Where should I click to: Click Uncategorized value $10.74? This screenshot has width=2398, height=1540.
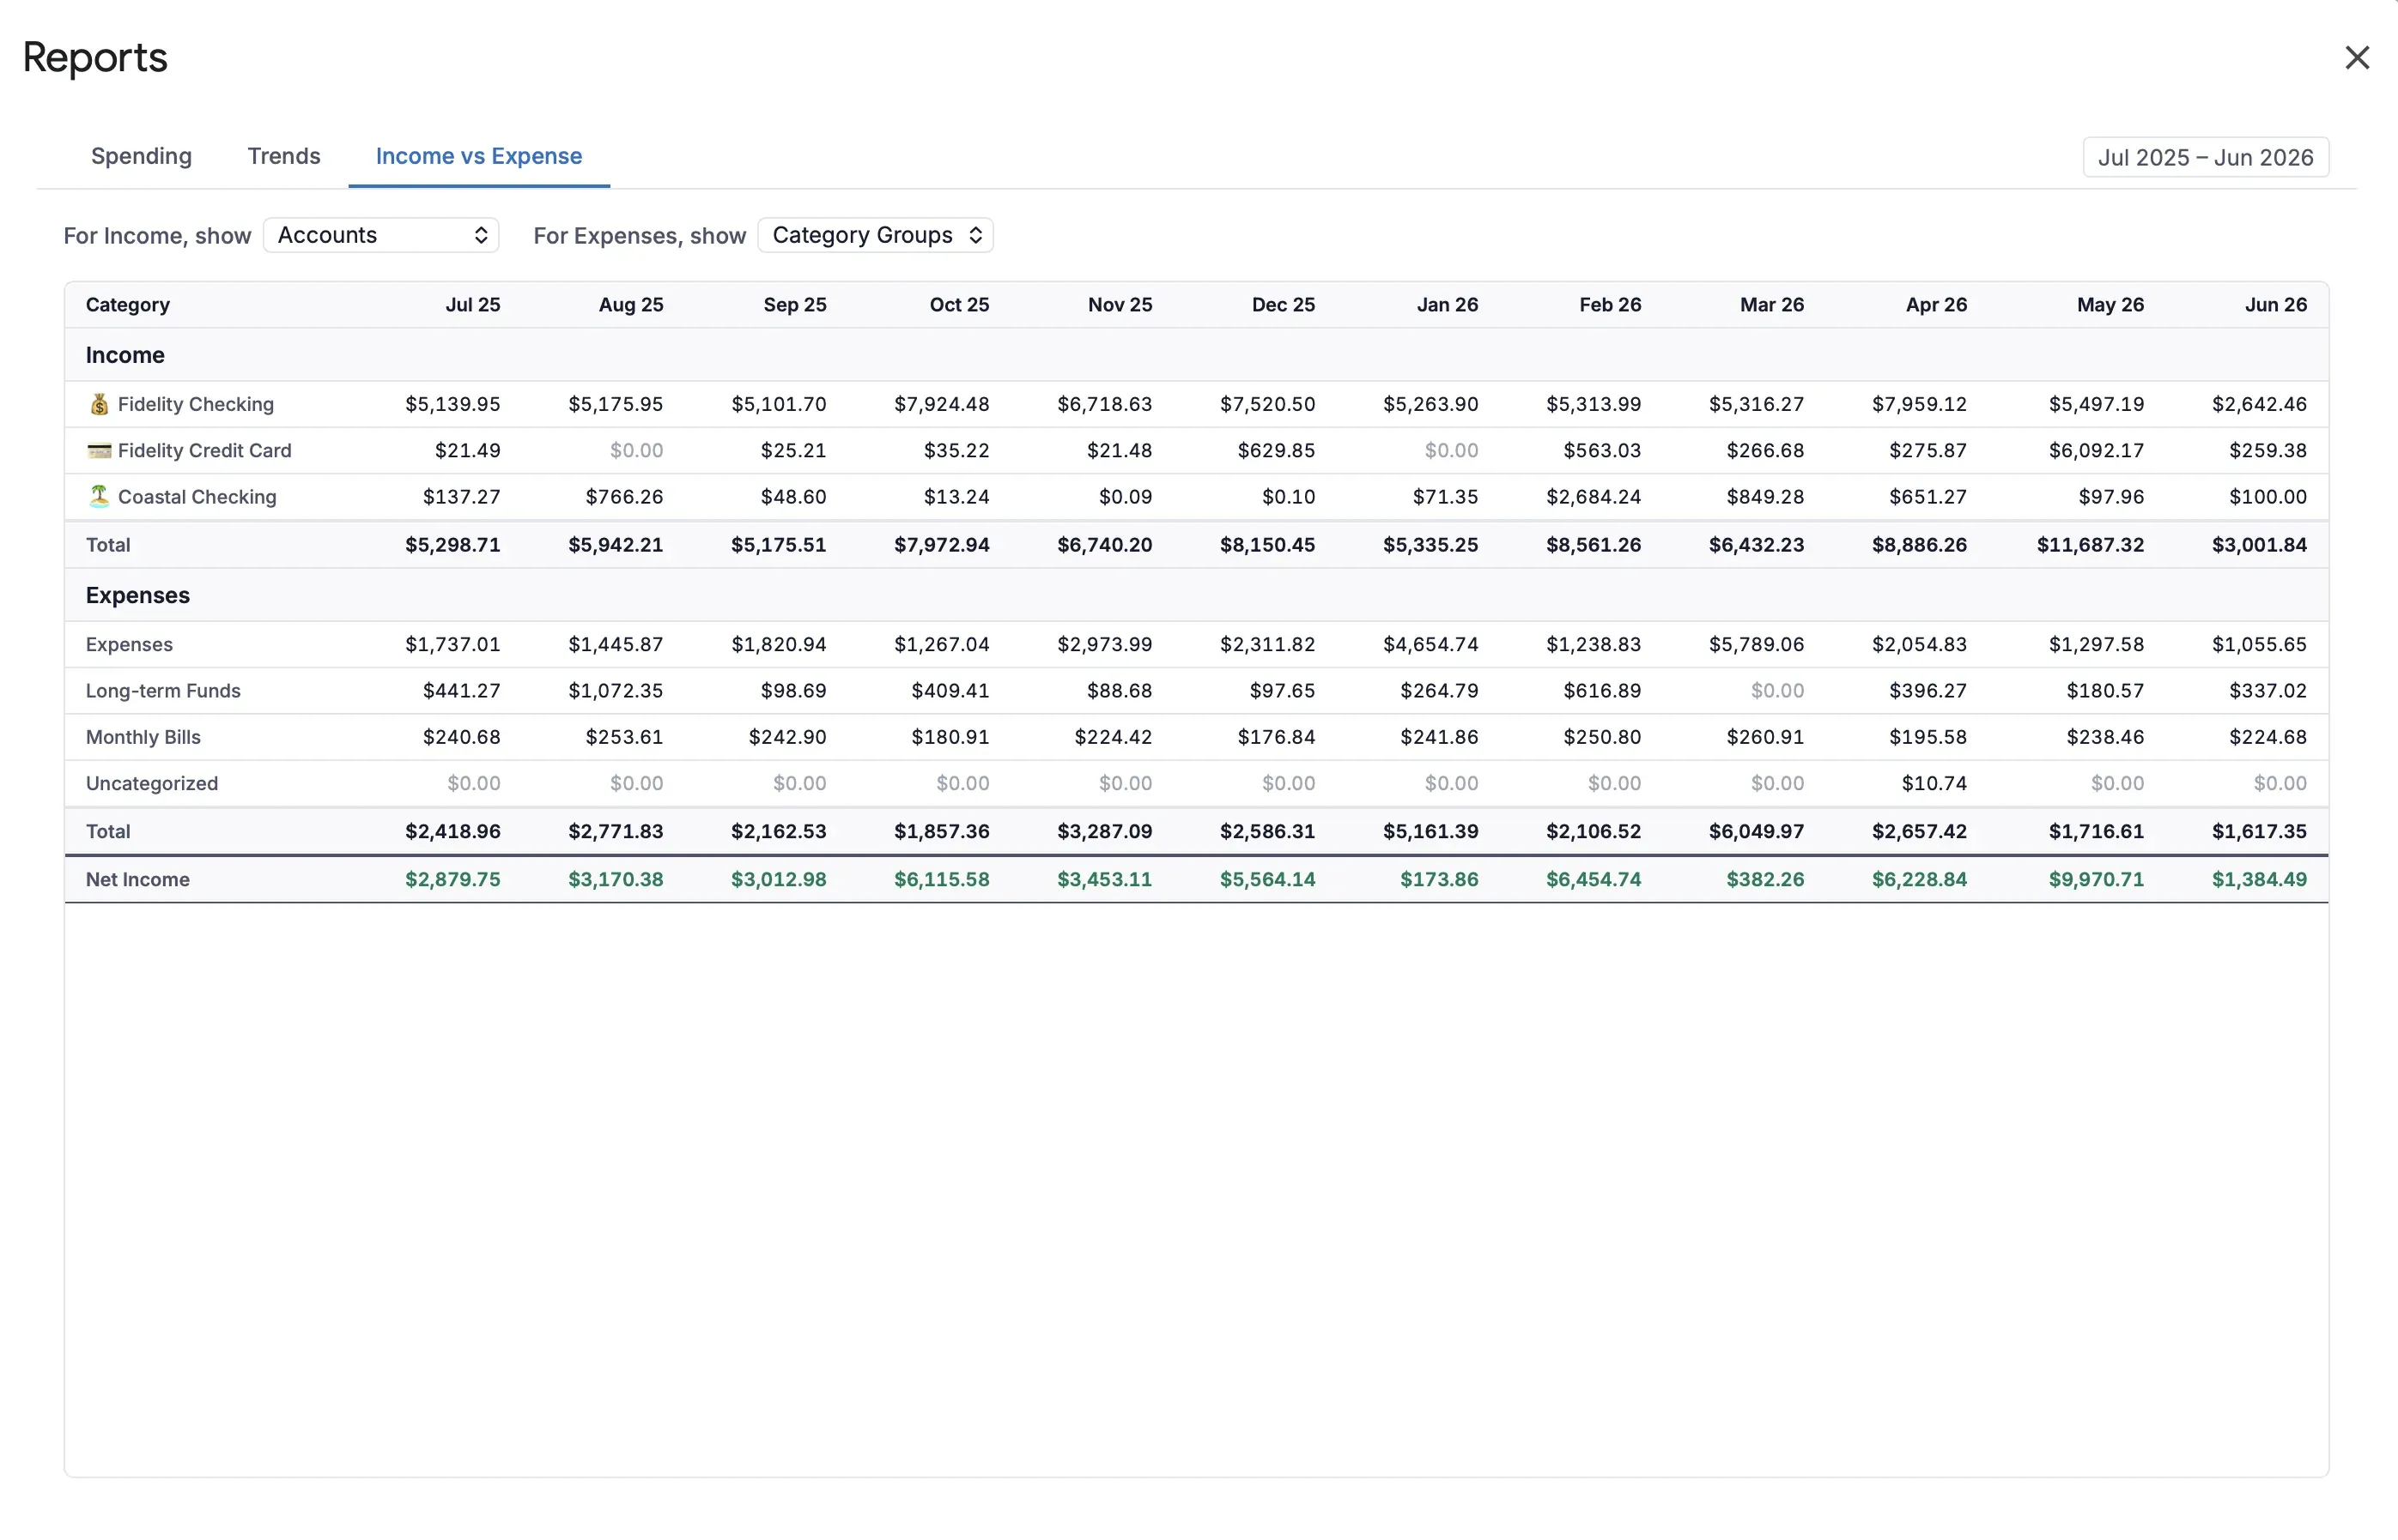[1934, 783]
